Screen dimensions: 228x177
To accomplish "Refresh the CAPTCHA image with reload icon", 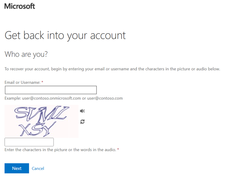I will 82,122.
